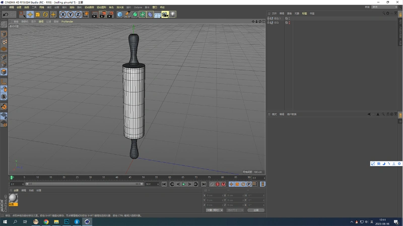
Task: Open Object Manager 对象 menu
Action: [297, 14]
